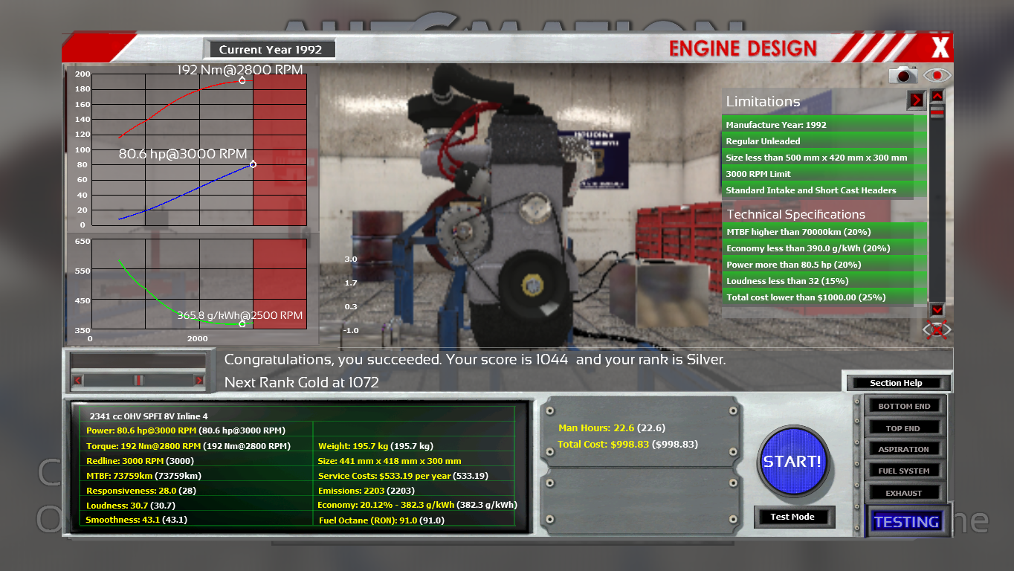Click Total Cost $998.83 value
The width and height of the screenshot is (1014, 571).
[x=628, y=444]
